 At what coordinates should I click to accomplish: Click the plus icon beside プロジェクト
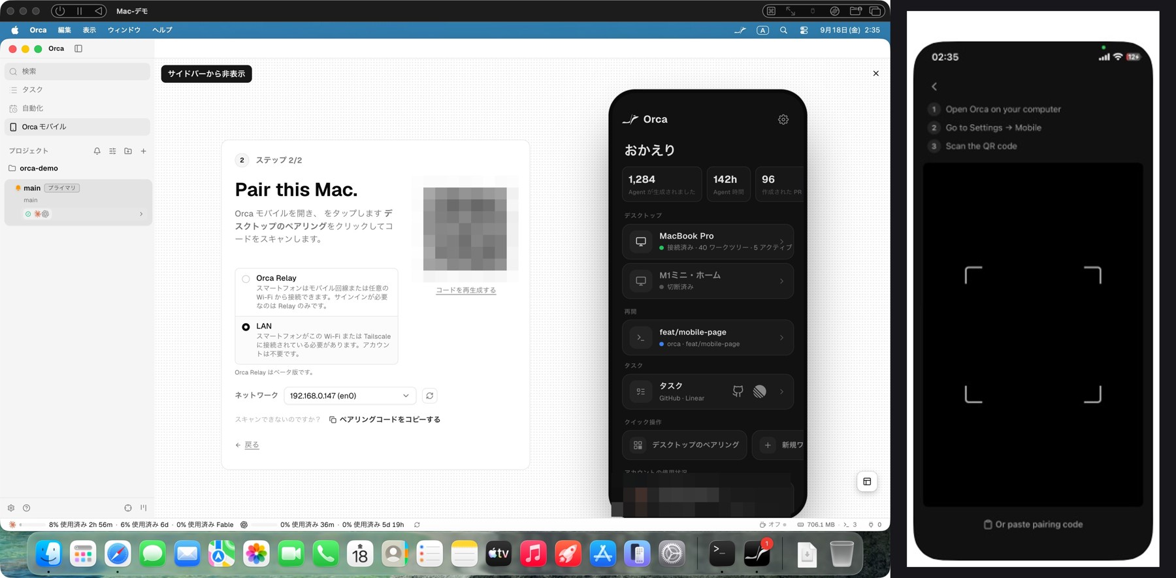144,151
